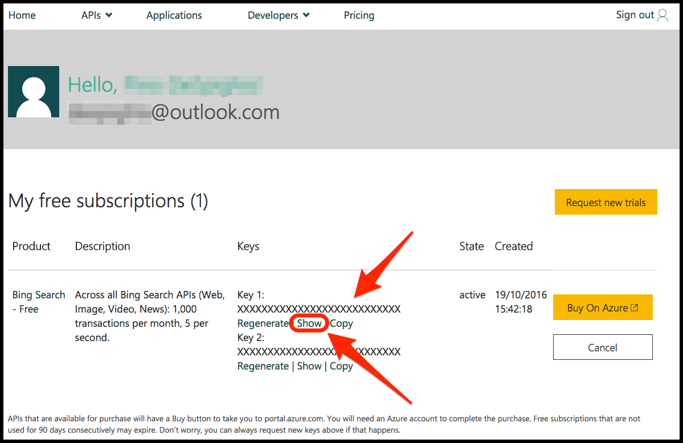Viewport: 683px width, 443px height.
Task: Regenerate Key 2
Action: coord(263,366)
